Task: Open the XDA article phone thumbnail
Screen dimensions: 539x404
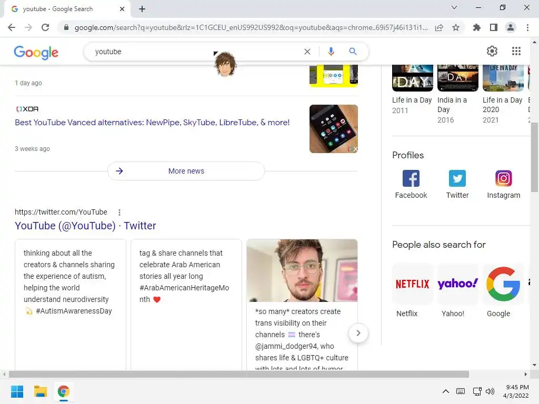Action: [x=333, y=129]
